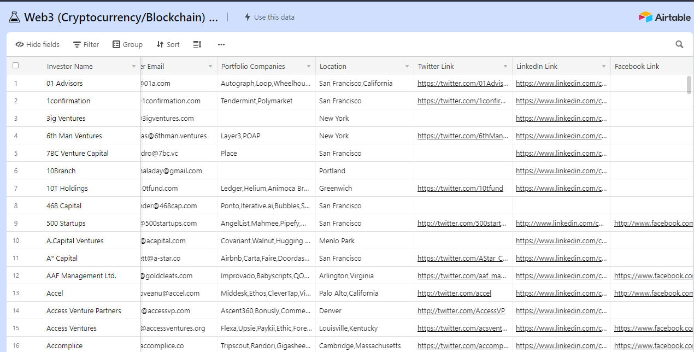Open the Filter options
This screenshot has width=694, height=352.
coord(86,44)
